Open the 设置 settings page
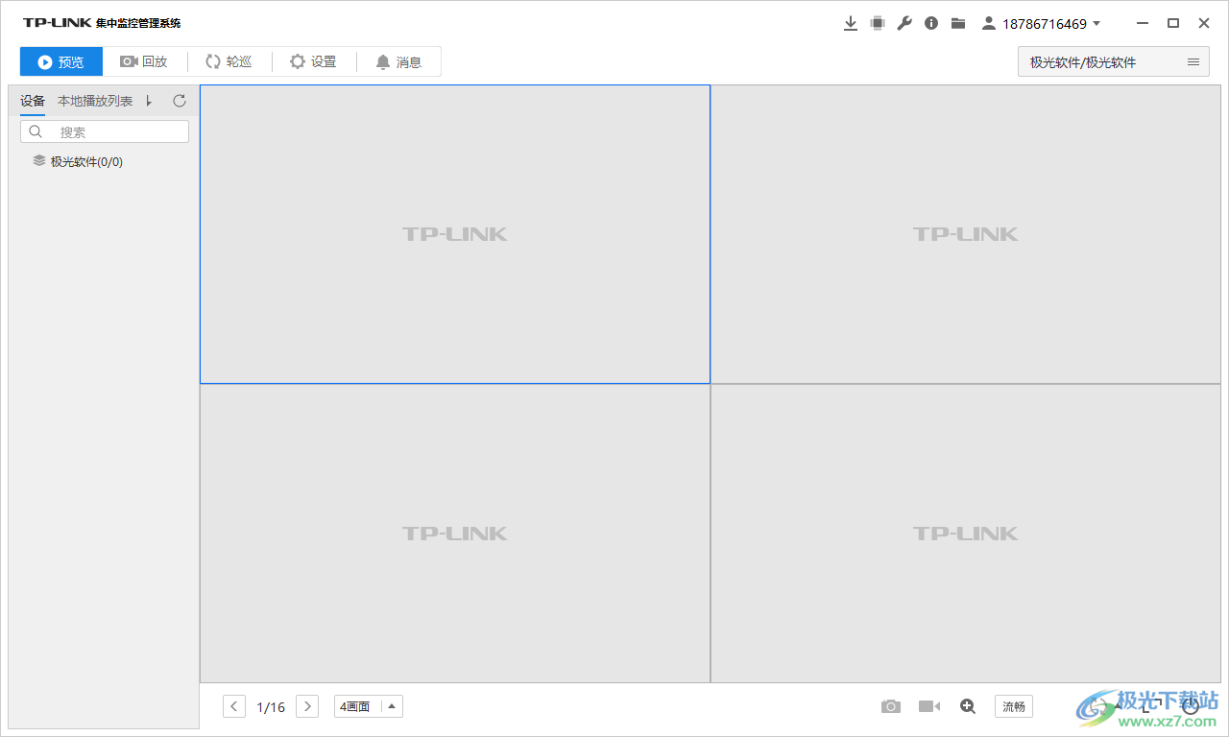The height and width of the screenshot is (737, 1229). [x=314, y=60]
